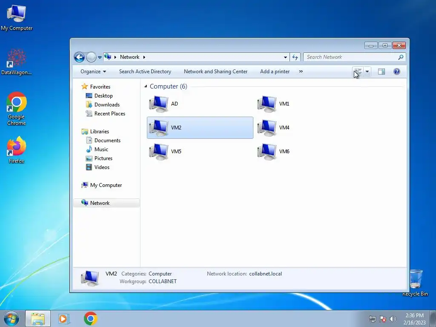Click the Network breadcrumb in address bar
Screen dimensions: 436x327
(x=129, y=57)
